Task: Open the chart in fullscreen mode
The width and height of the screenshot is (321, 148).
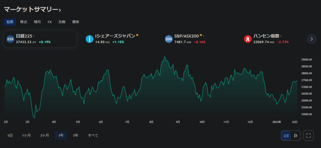Action: pos(309,136)
